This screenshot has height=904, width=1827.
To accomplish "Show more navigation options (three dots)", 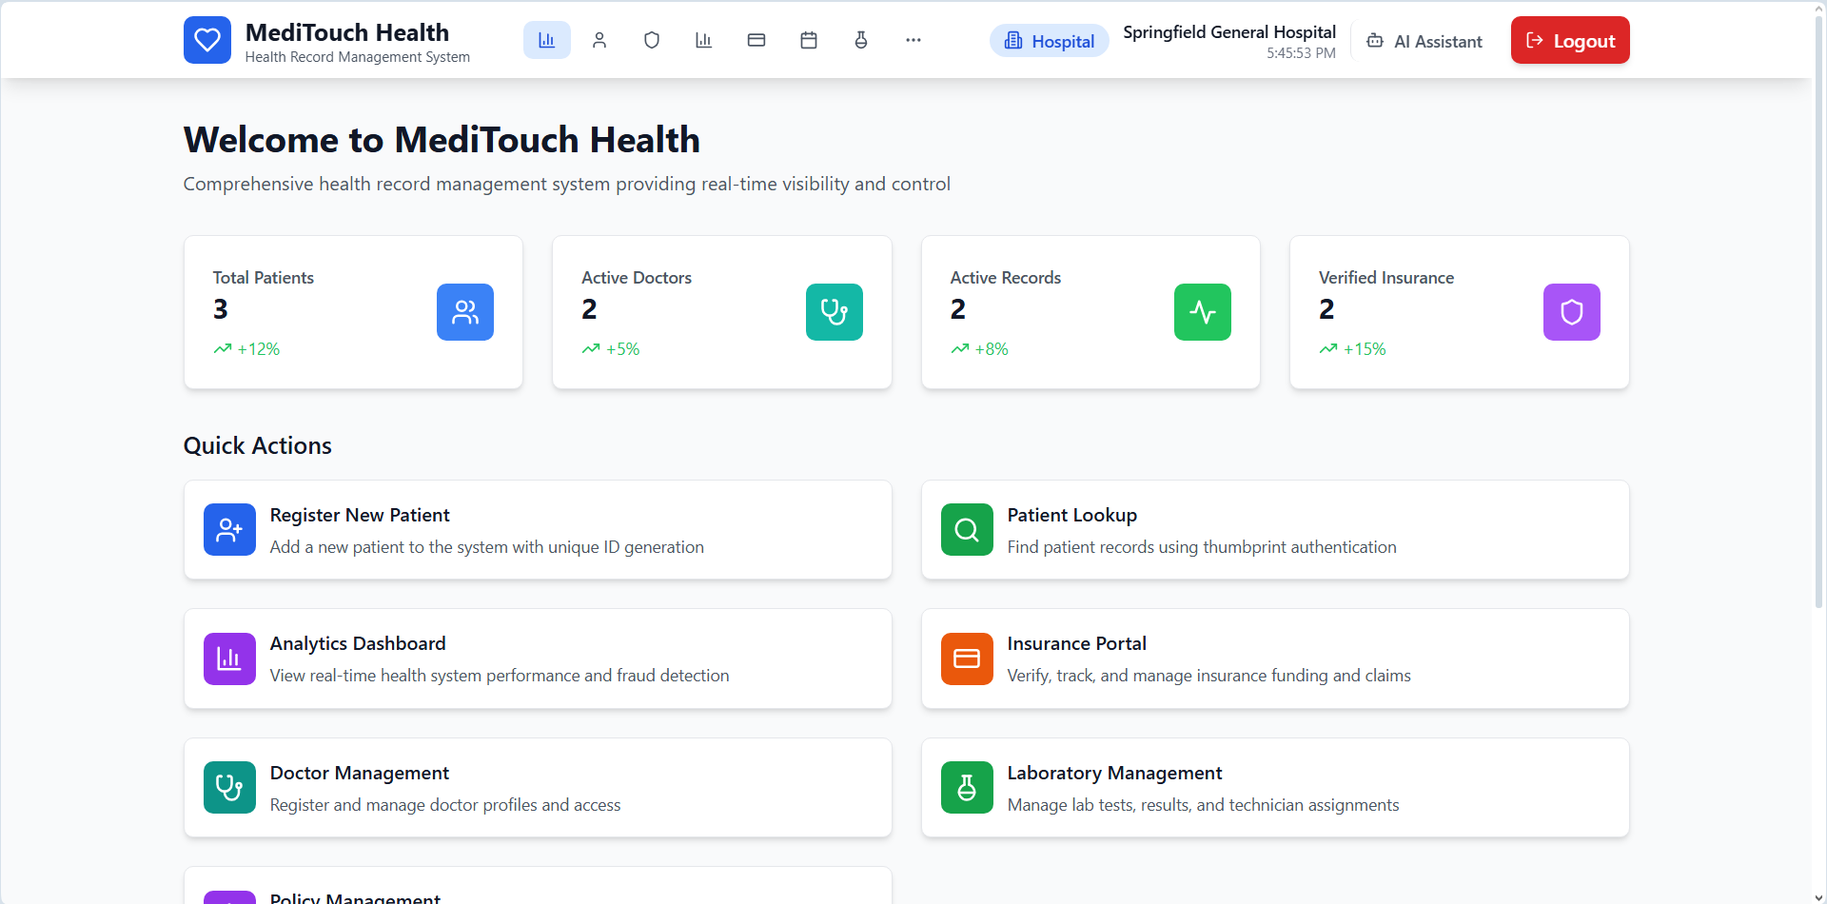I will tap(913, 40).
